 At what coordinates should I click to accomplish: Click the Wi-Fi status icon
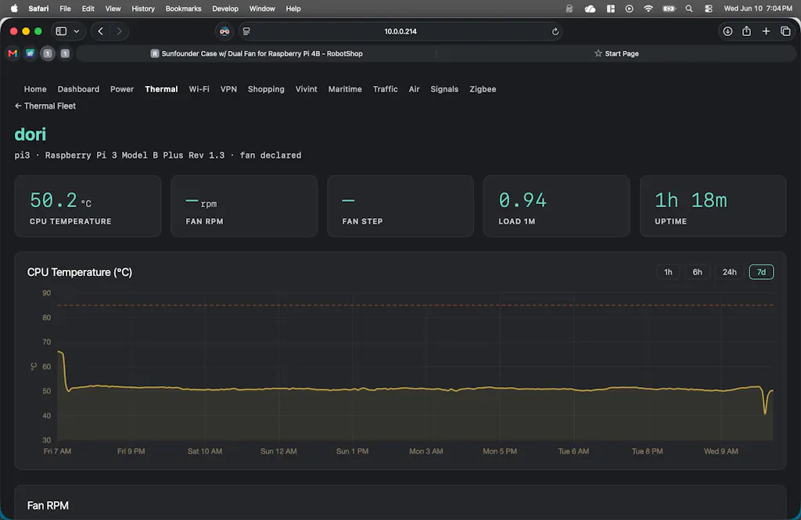pyautogui.click(x=648, y=9)
